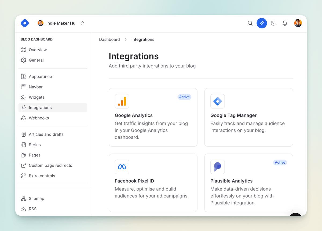Click the profile avatar in top right

(x=298, y=23)
